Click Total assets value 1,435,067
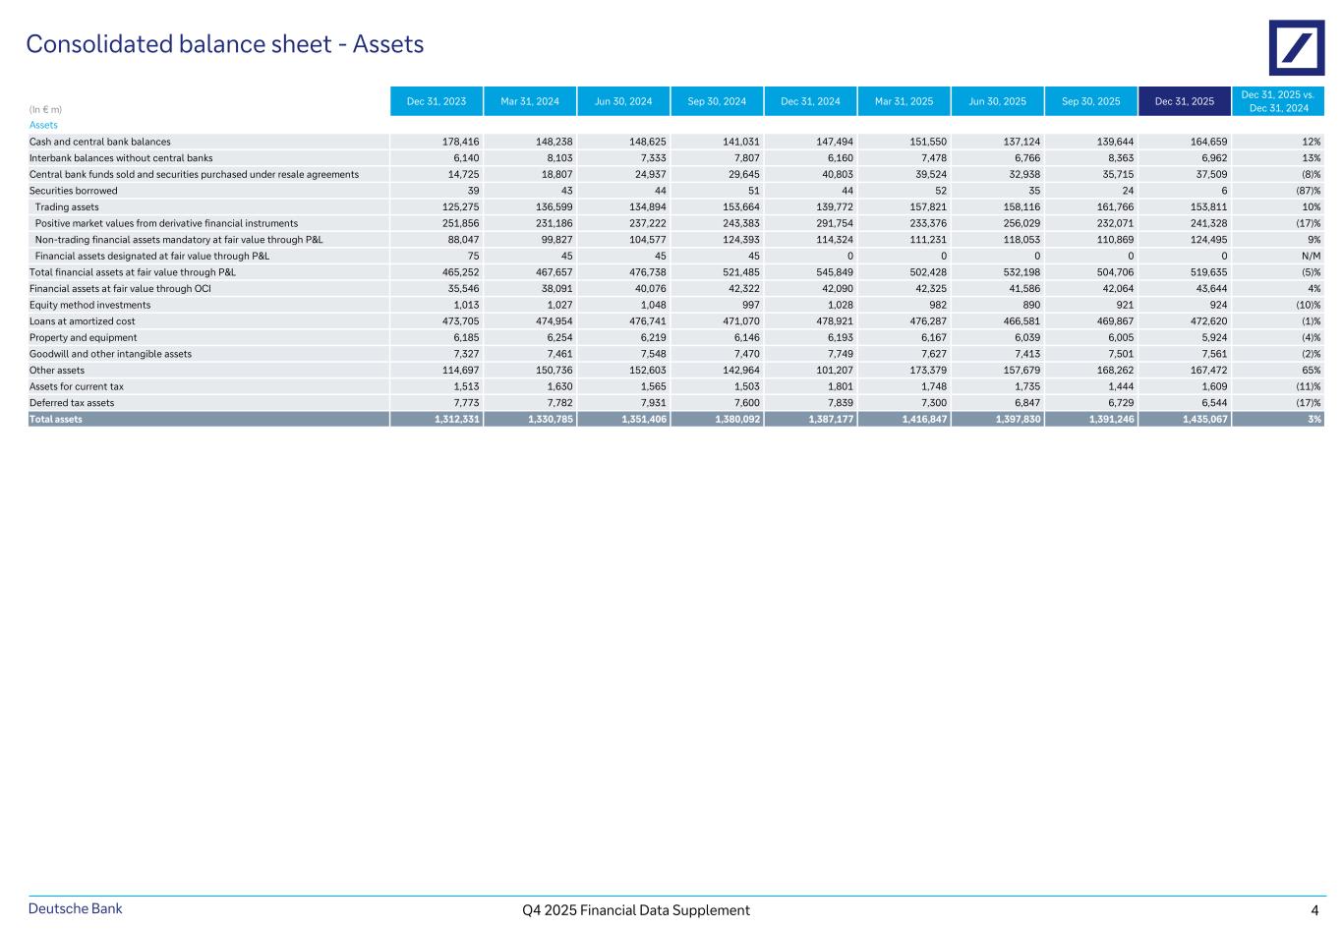 coord(1203,419)
